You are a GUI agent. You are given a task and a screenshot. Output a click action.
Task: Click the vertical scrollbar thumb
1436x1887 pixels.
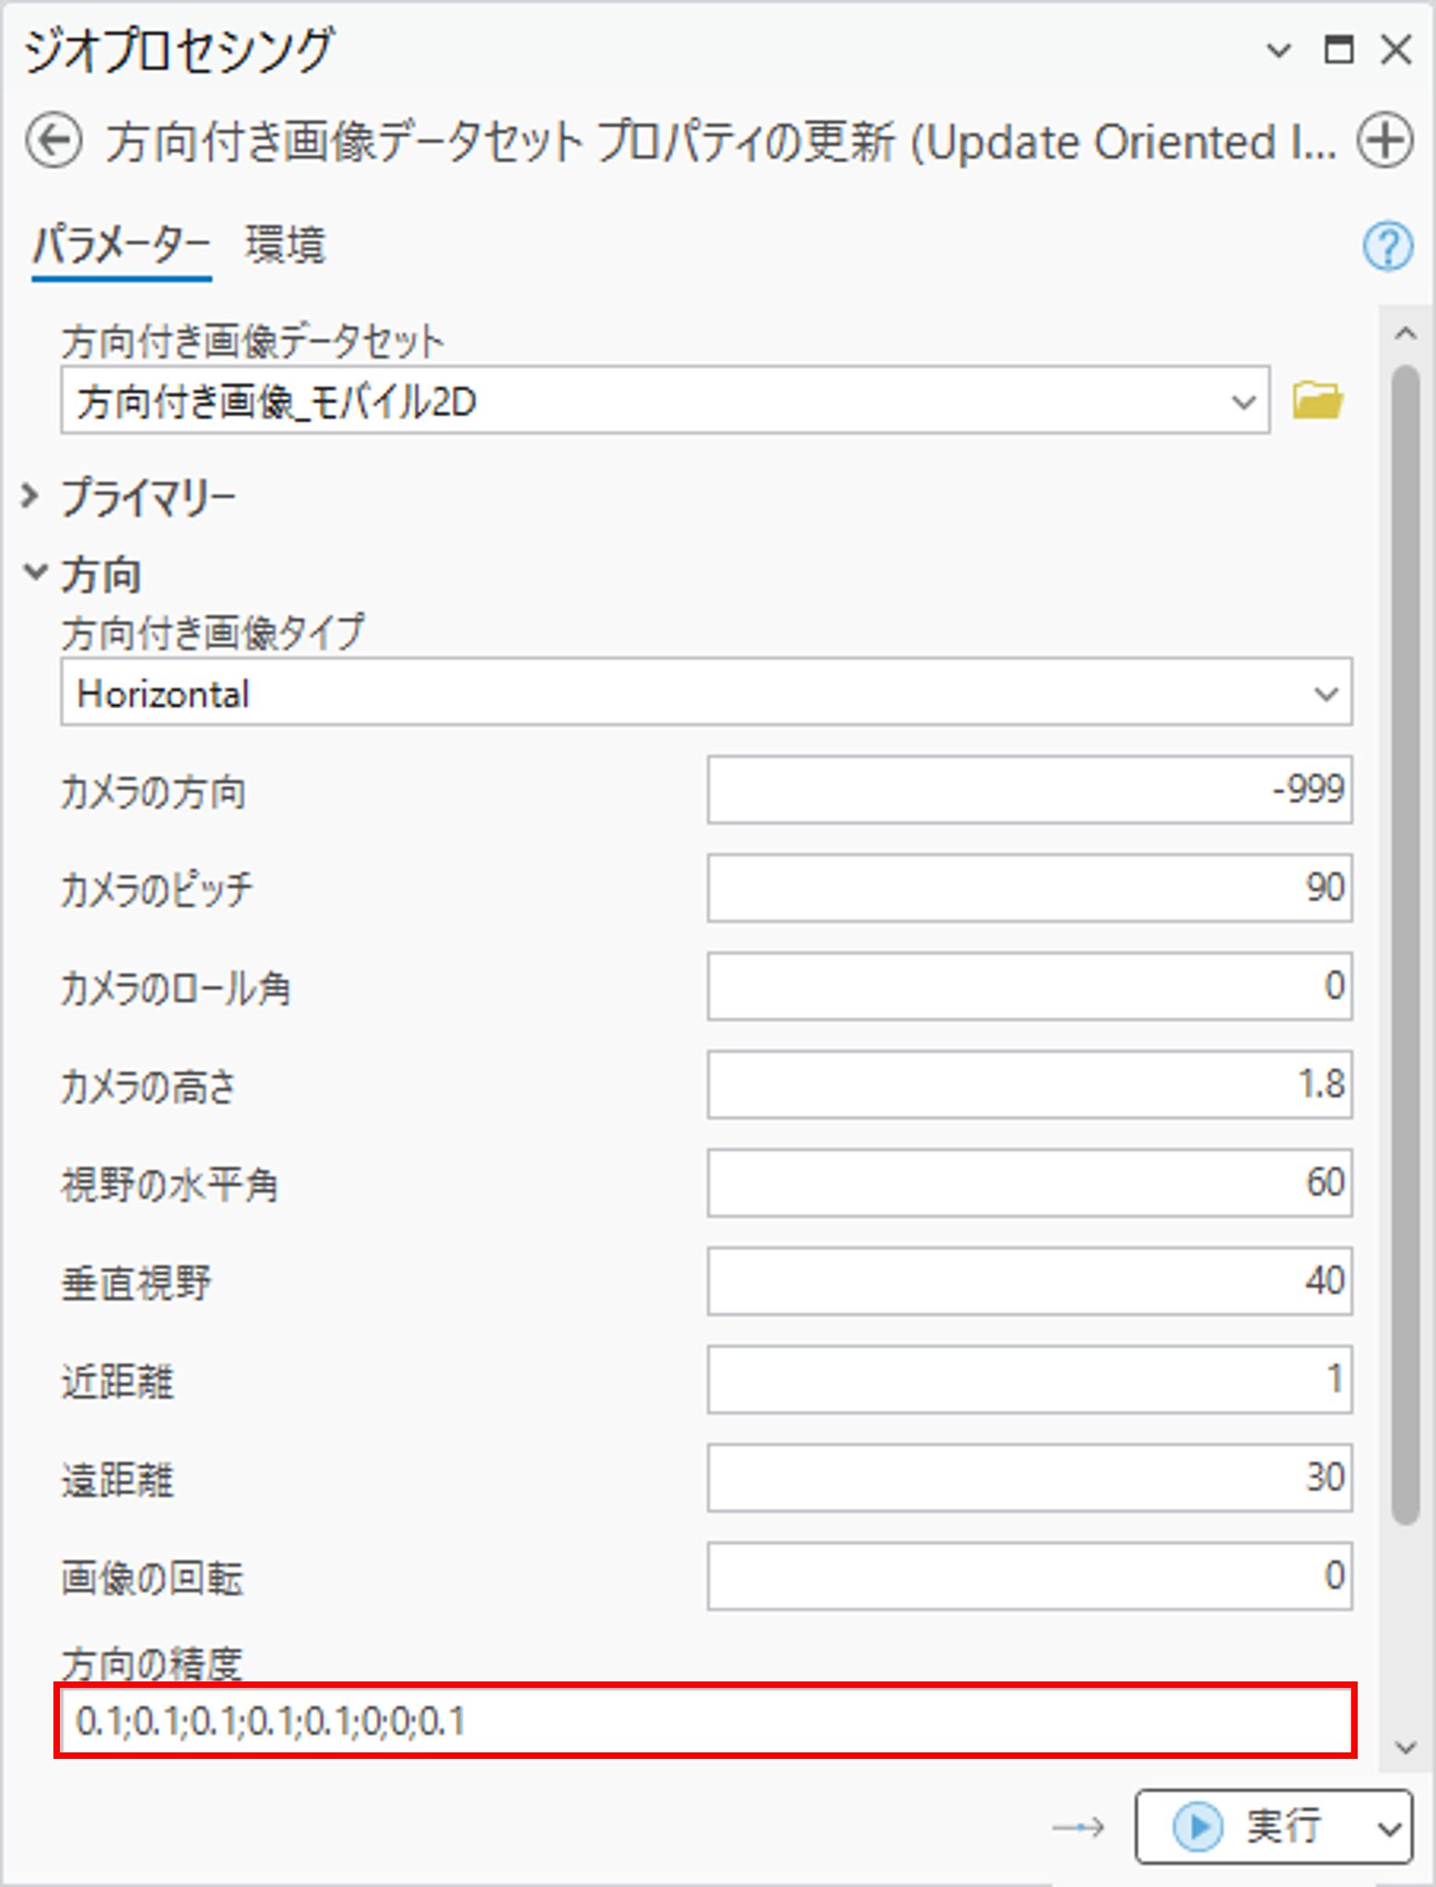point(1405,940)
